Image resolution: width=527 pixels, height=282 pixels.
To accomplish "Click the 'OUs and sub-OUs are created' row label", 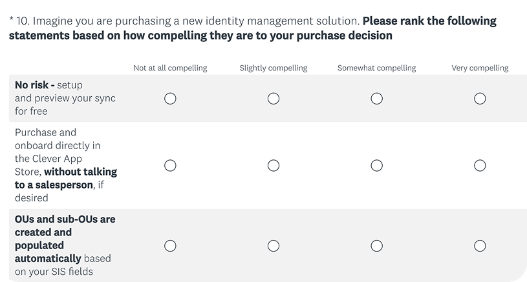I will pos(65,245).
